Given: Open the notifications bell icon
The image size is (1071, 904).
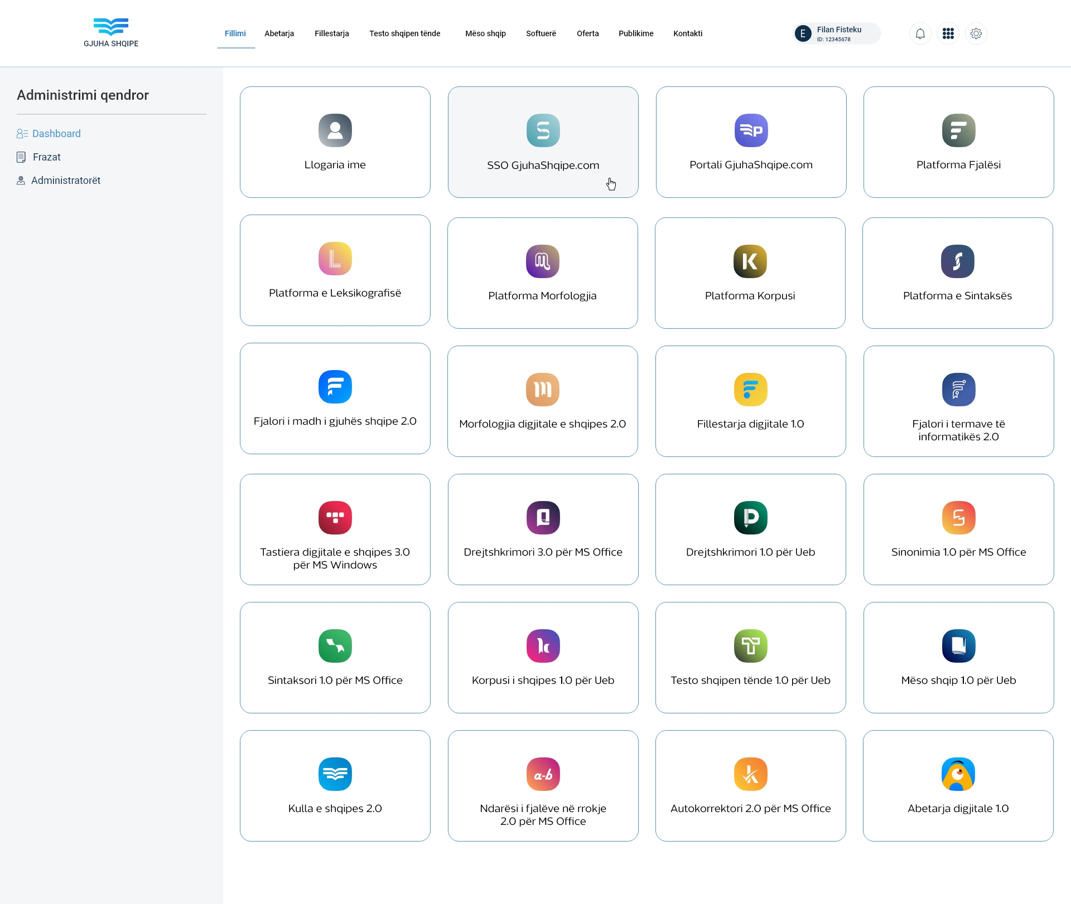Looking at the screenshot, I should (920, 33).
